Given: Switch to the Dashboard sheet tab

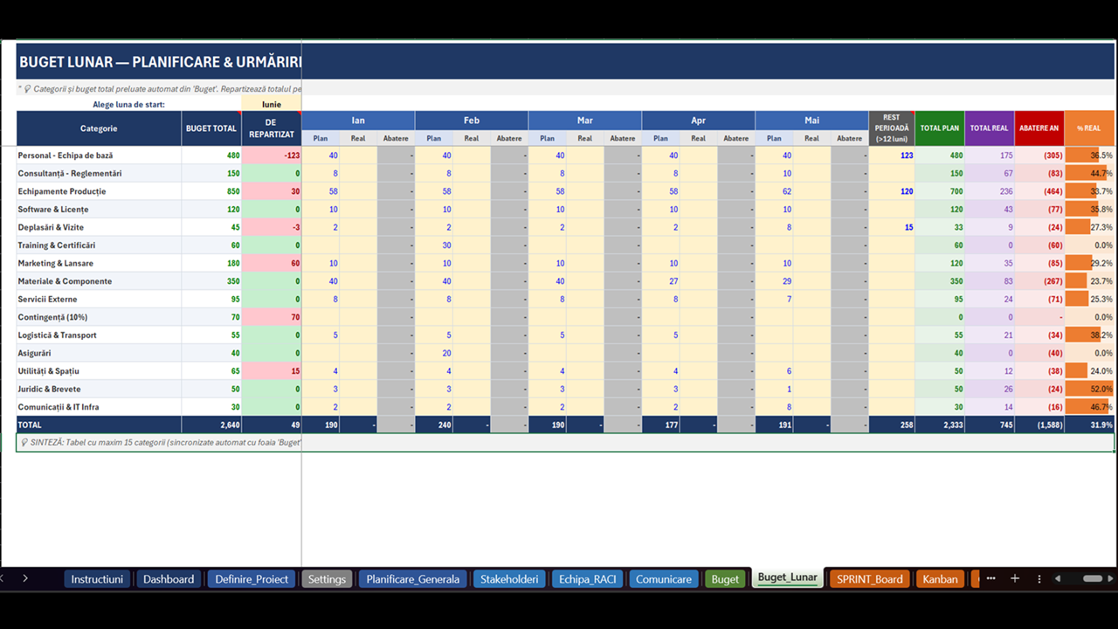Looking at the screenshot, I should (x=169, y=578).
